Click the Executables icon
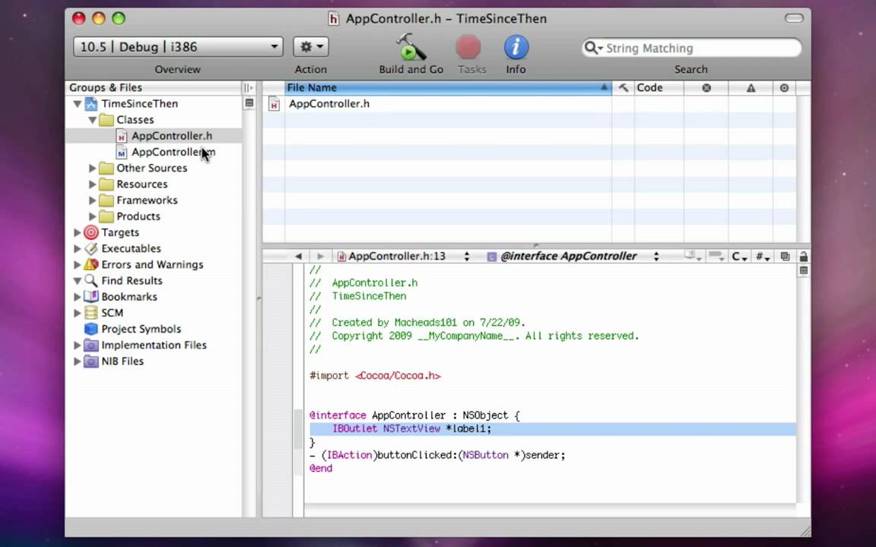This screenshot has width=876, height=547. pos(90,249)
